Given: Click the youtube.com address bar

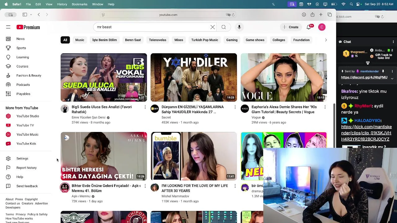Looking at the screenshot, I should coord(168,15).
